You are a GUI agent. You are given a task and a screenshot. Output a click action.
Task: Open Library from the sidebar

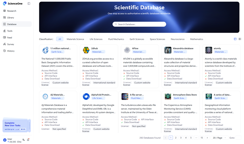(x=11, y=18)
